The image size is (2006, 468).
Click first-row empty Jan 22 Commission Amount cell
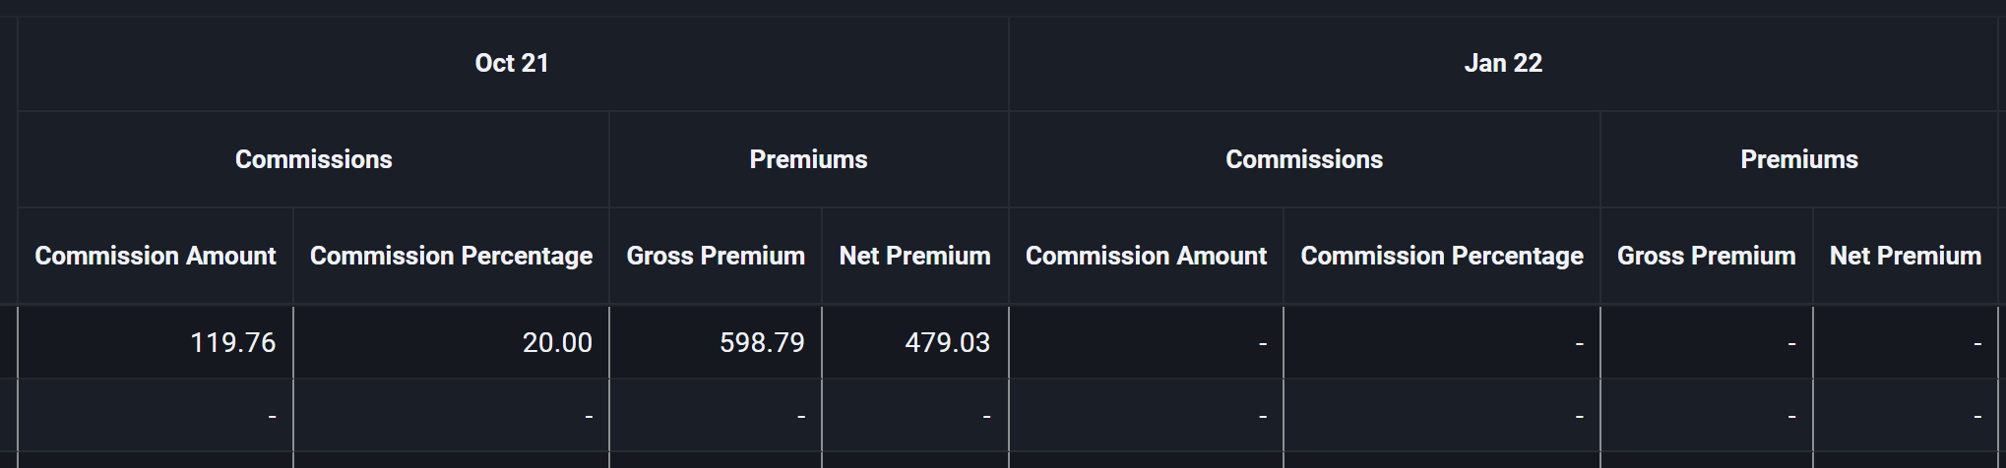point(1146,342)
